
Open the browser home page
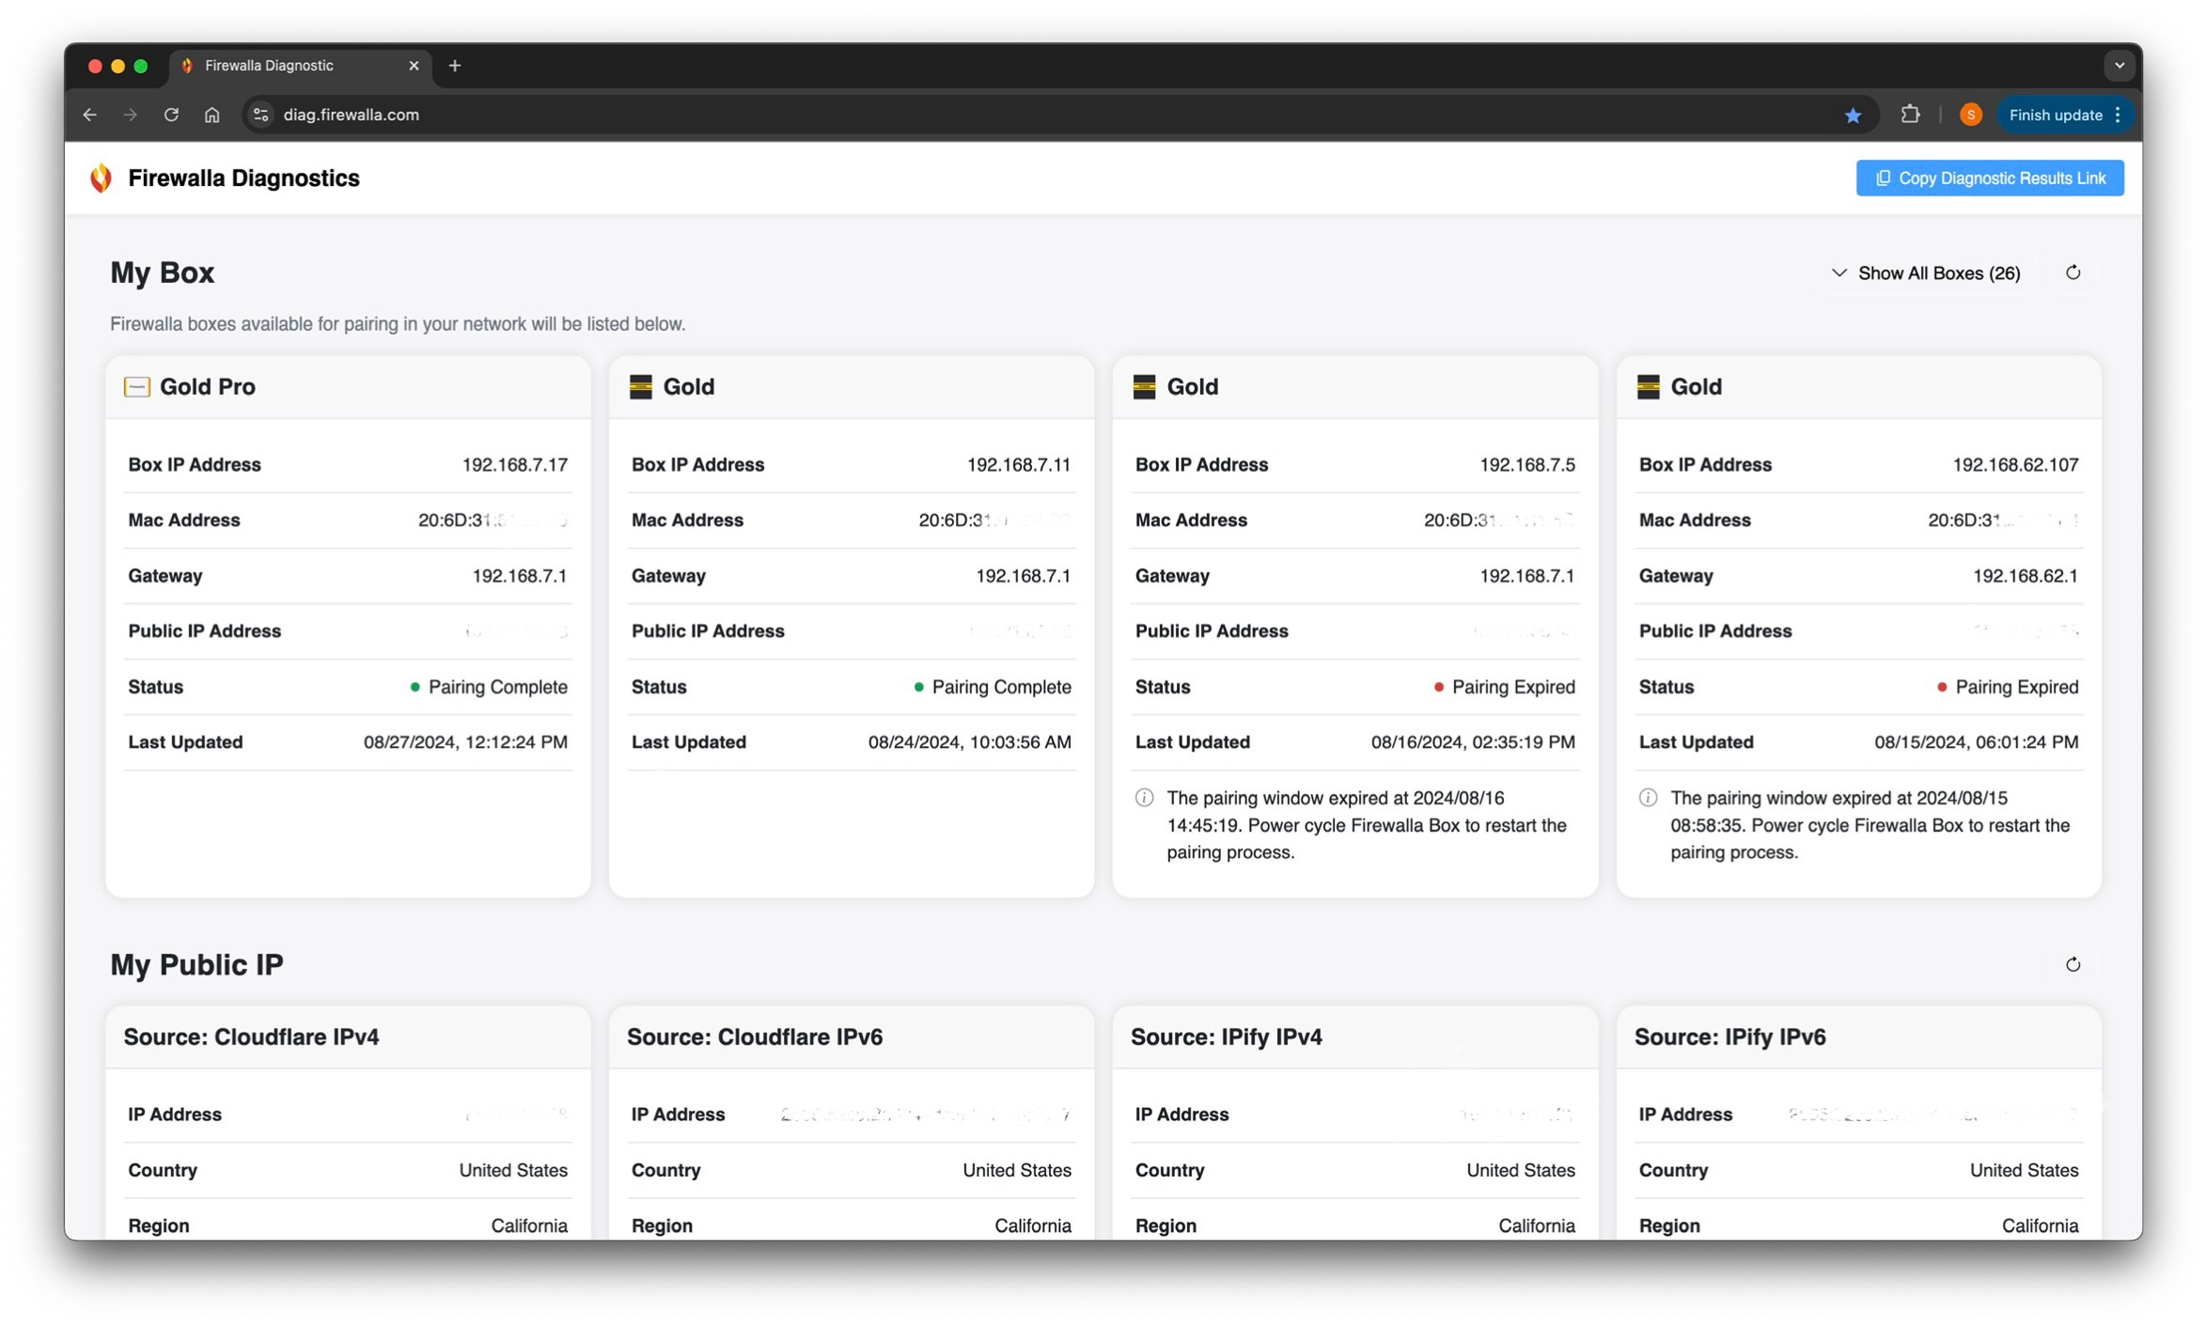[x=212, y=115]
